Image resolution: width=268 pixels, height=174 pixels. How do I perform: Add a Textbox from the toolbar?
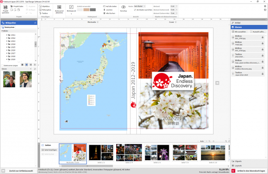[44, 13]
